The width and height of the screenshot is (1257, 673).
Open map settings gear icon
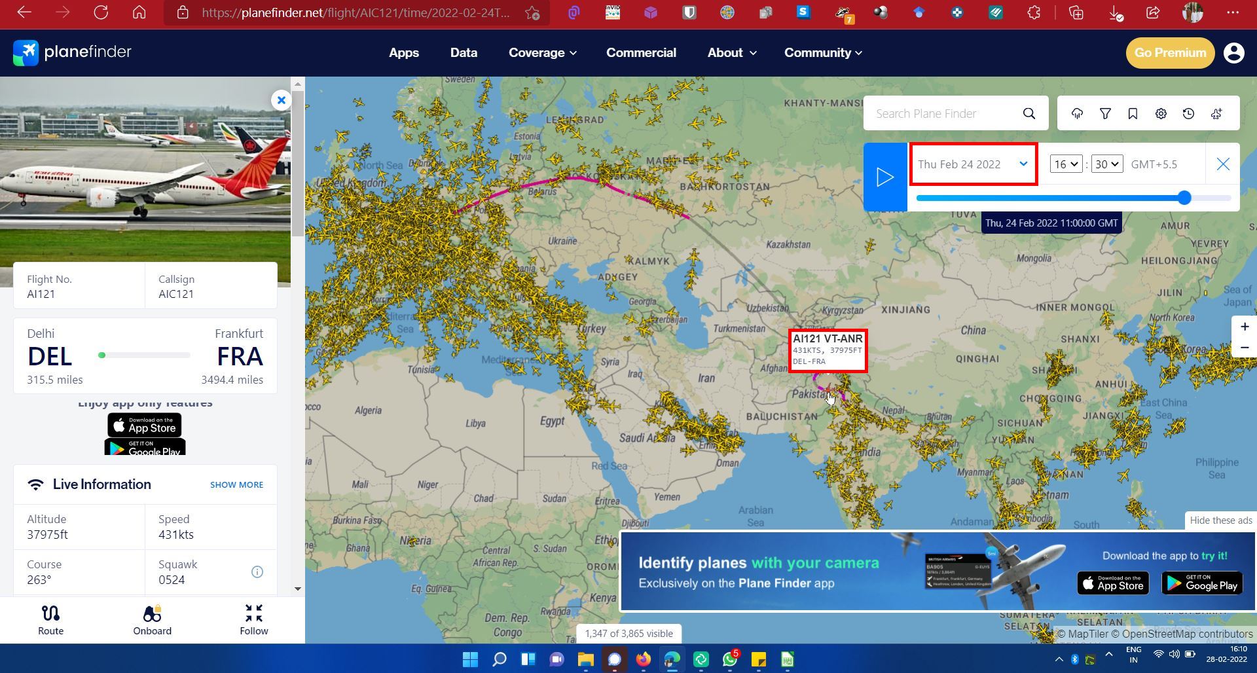pyautogui.click(x=1161, y=114)
